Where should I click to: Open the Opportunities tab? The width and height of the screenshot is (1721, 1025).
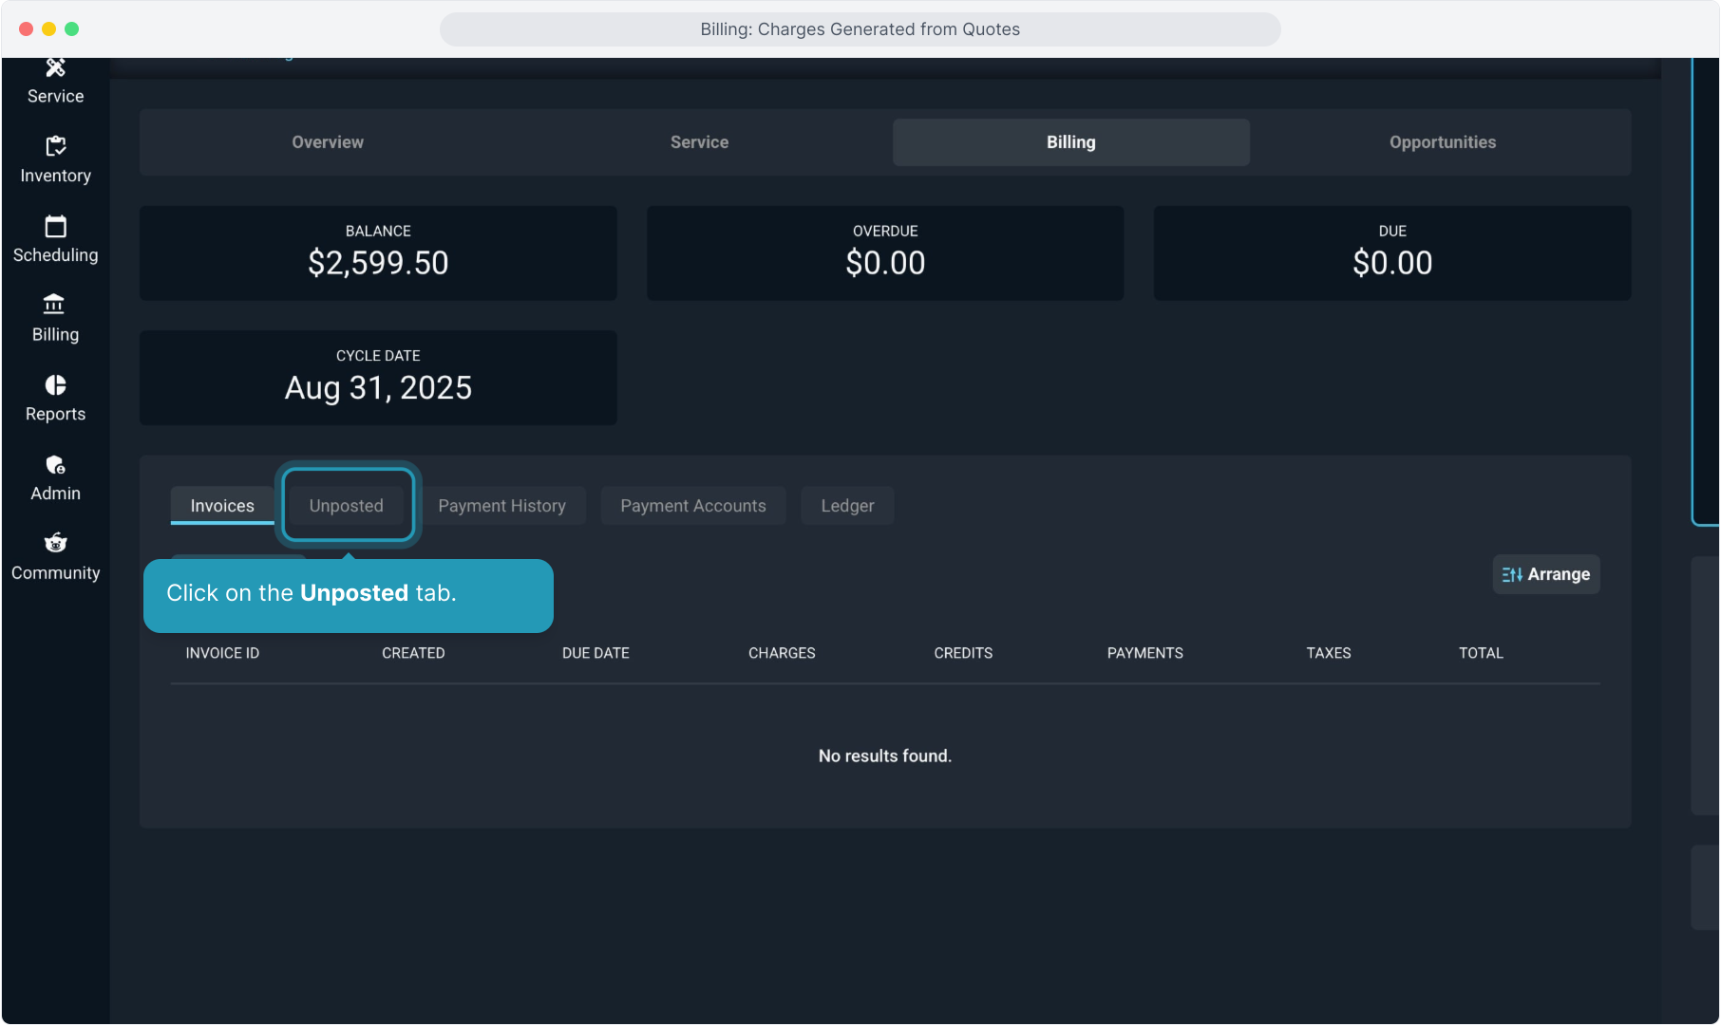pos(1442,142)
